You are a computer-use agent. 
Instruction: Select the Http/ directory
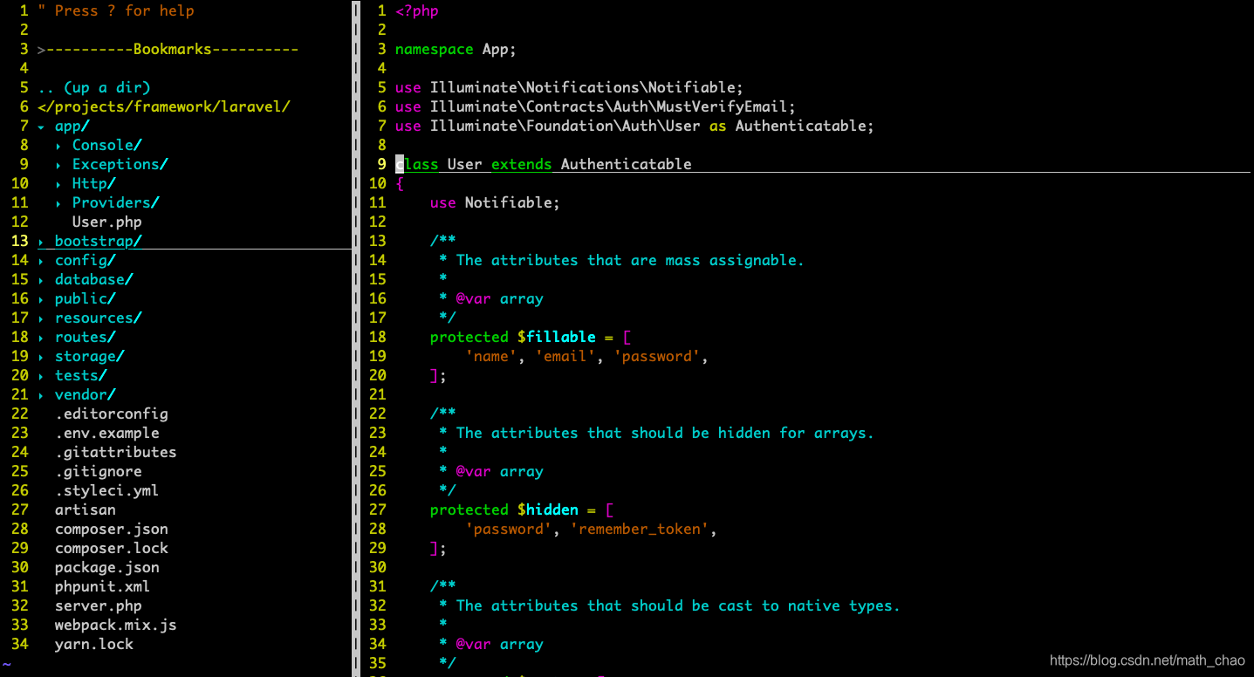click(x=94, y=184)
